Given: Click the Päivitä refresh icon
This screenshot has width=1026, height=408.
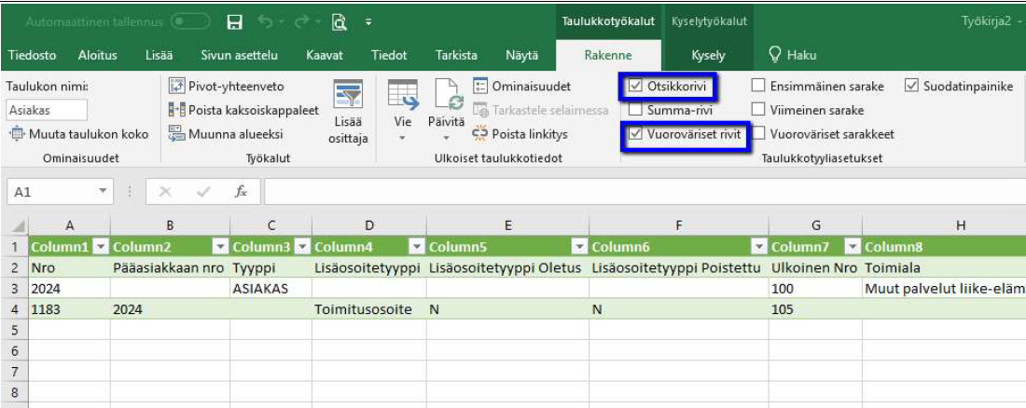Looking at the screenshot, I should (x=445, y=98).
